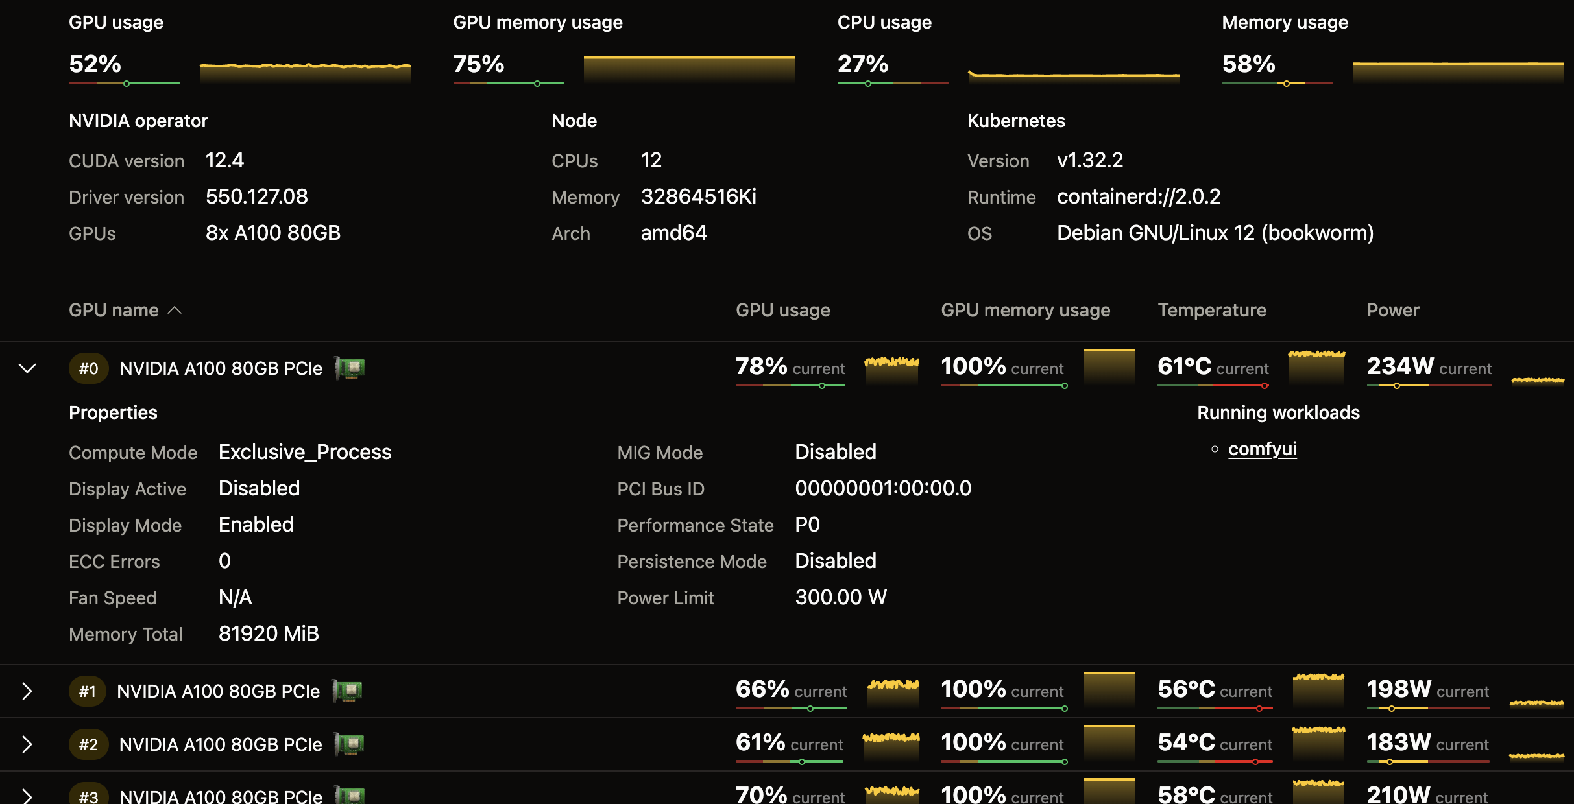
Task: Click the Power column header
Action: pos(1392,310)
